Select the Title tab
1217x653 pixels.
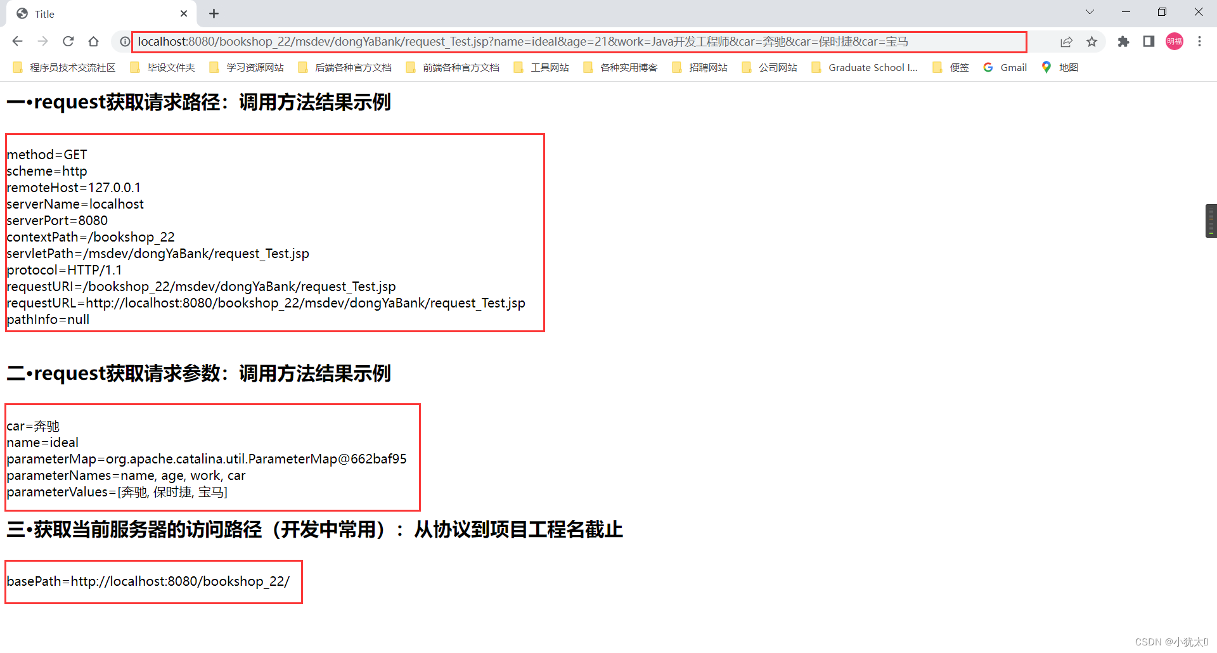101,13
